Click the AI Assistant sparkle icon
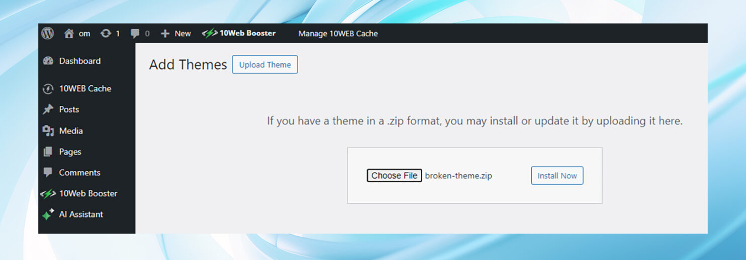 48,214
